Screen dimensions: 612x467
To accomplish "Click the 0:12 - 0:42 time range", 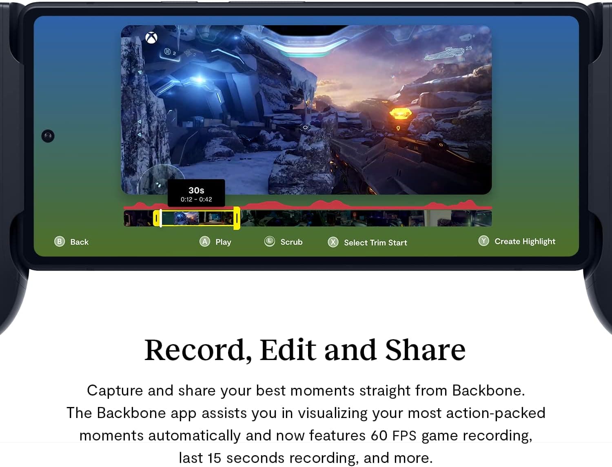I will coord(196,199).
